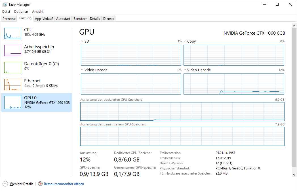Viewport: 297px width, 191px height.
Task: Open the Datei menu
Action: coord(6,12)
